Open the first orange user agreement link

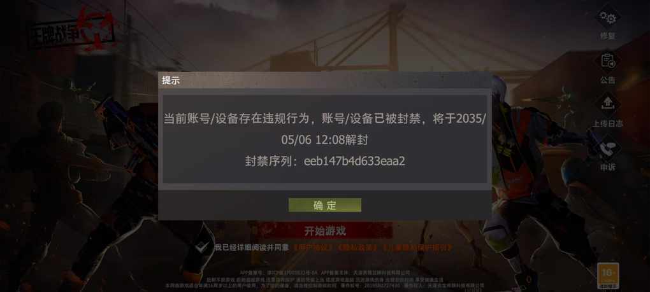314,247
